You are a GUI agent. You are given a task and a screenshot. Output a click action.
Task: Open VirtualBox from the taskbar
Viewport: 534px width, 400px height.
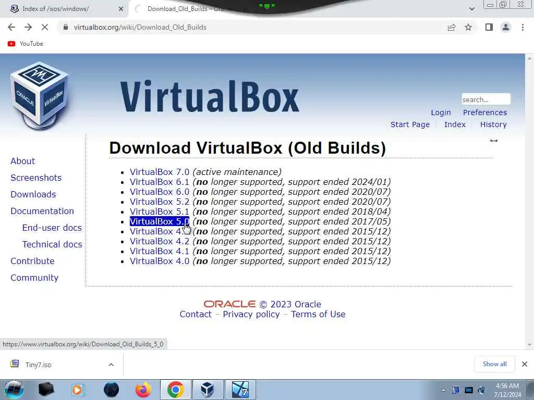click(x=208, y=390)
